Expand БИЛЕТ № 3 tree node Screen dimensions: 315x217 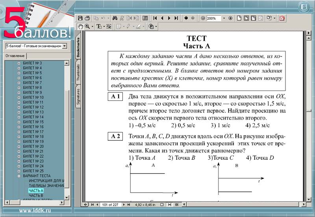pos(19,63)
